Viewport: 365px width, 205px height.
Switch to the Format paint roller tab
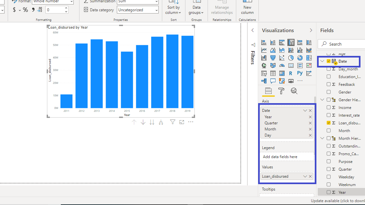coord(281,91)
